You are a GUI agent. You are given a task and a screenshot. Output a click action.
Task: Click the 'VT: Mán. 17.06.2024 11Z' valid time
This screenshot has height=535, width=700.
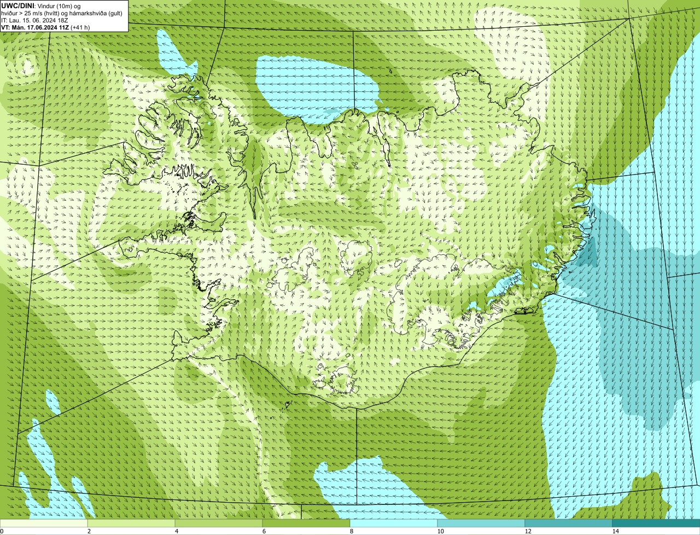[35, 27]
